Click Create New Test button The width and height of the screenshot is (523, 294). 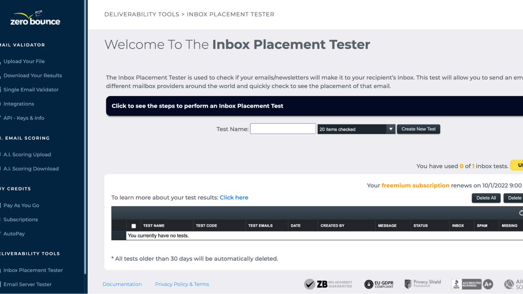click(x=418, y=129)
